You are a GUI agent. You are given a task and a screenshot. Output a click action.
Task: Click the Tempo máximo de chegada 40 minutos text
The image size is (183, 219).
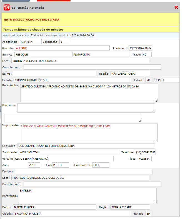(33, 30)
